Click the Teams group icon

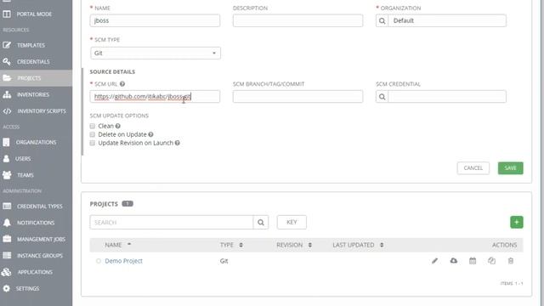pyautogui.click(x=7, y=175)
